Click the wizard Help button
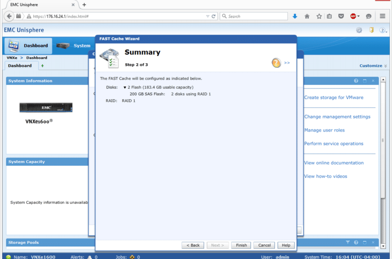 coord(286,245)
